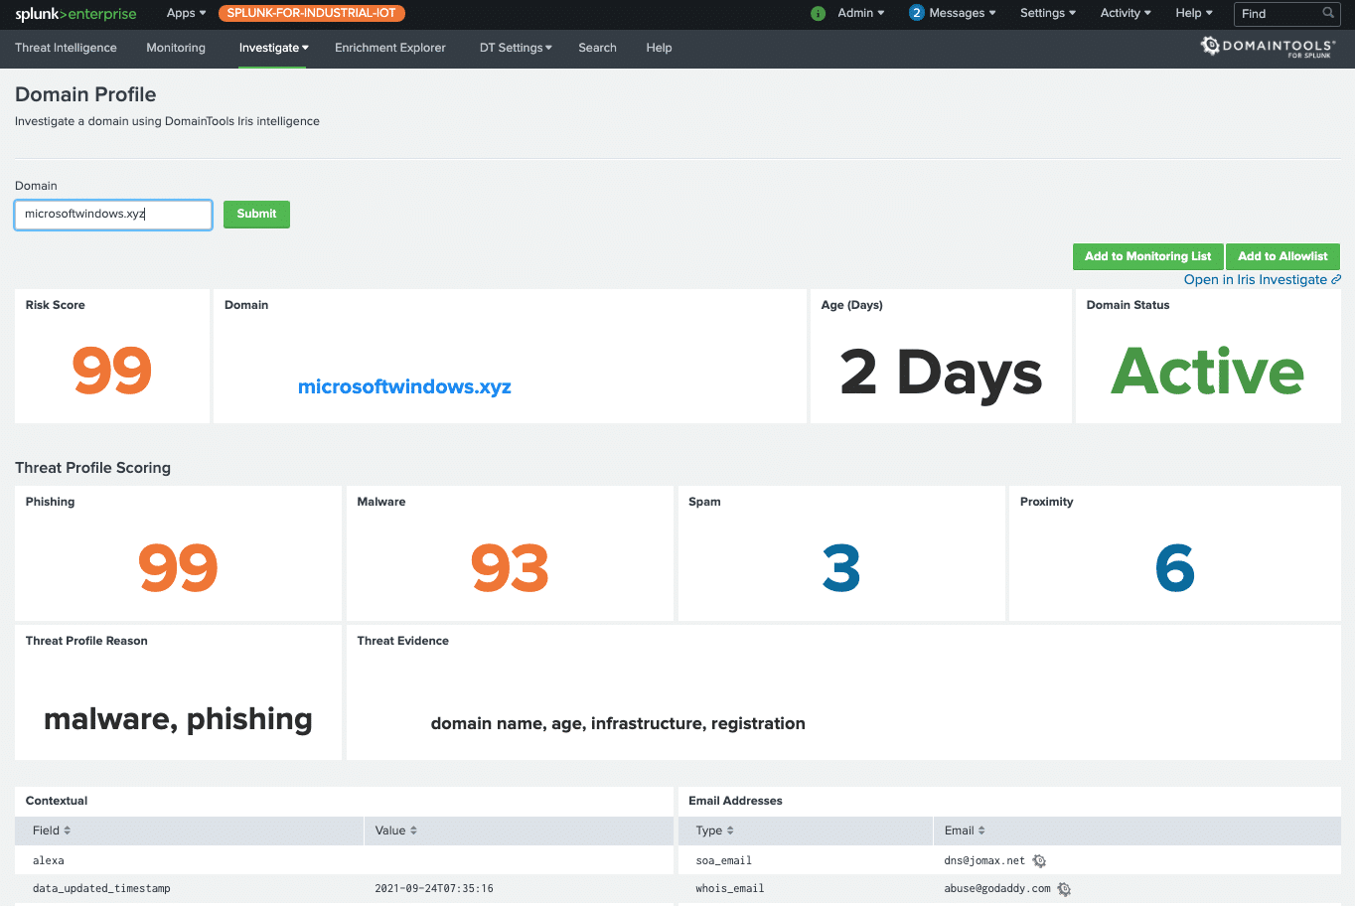
Task: Click the Find magnifier icon
Action: tap(1328, 13)
